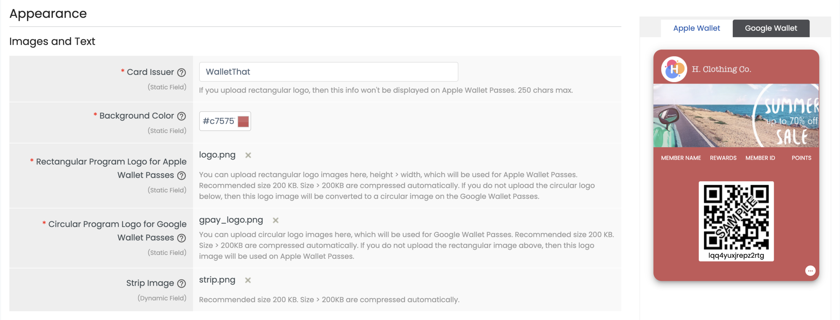Image resolution: width=840 pixels, height=320 pixels.
Task: Show the Strip Image help tooltip
Action: click(181, 284)
